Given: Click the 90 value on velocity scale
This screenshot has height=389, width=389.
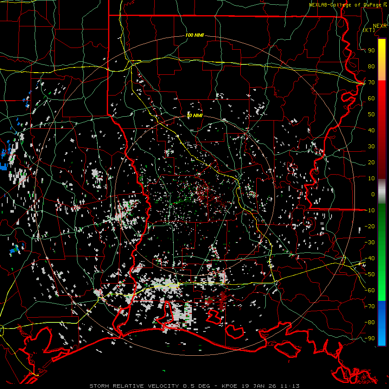Looking at the screenshot, I should pyautogui.click(x=371, y=51).
